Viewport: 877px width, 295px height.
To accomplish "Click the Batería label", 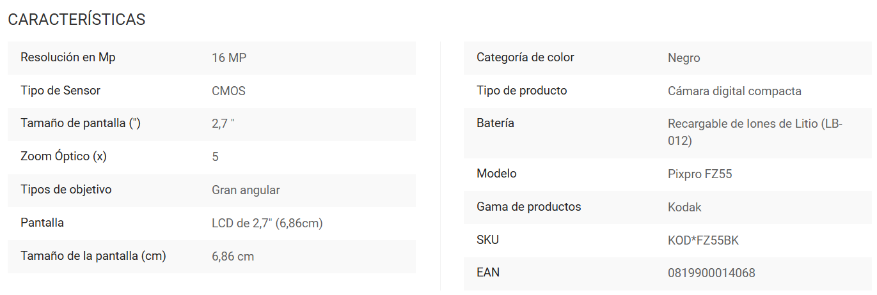I will tap(495, 123).
